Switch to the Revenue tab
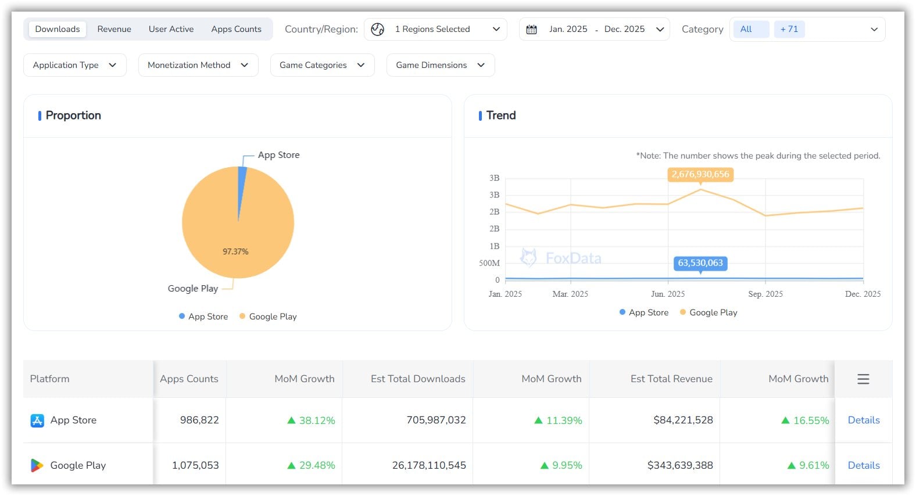 pyautogui.click(x=114, y=29)
